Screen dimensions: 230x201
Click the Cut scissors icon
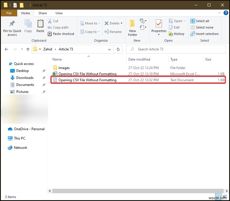50,21
